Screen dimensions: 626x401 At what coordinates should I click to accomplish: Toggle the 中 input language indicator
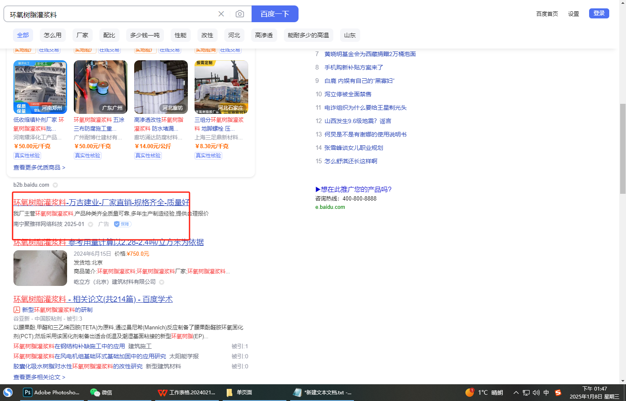click(x=546, y=393)
